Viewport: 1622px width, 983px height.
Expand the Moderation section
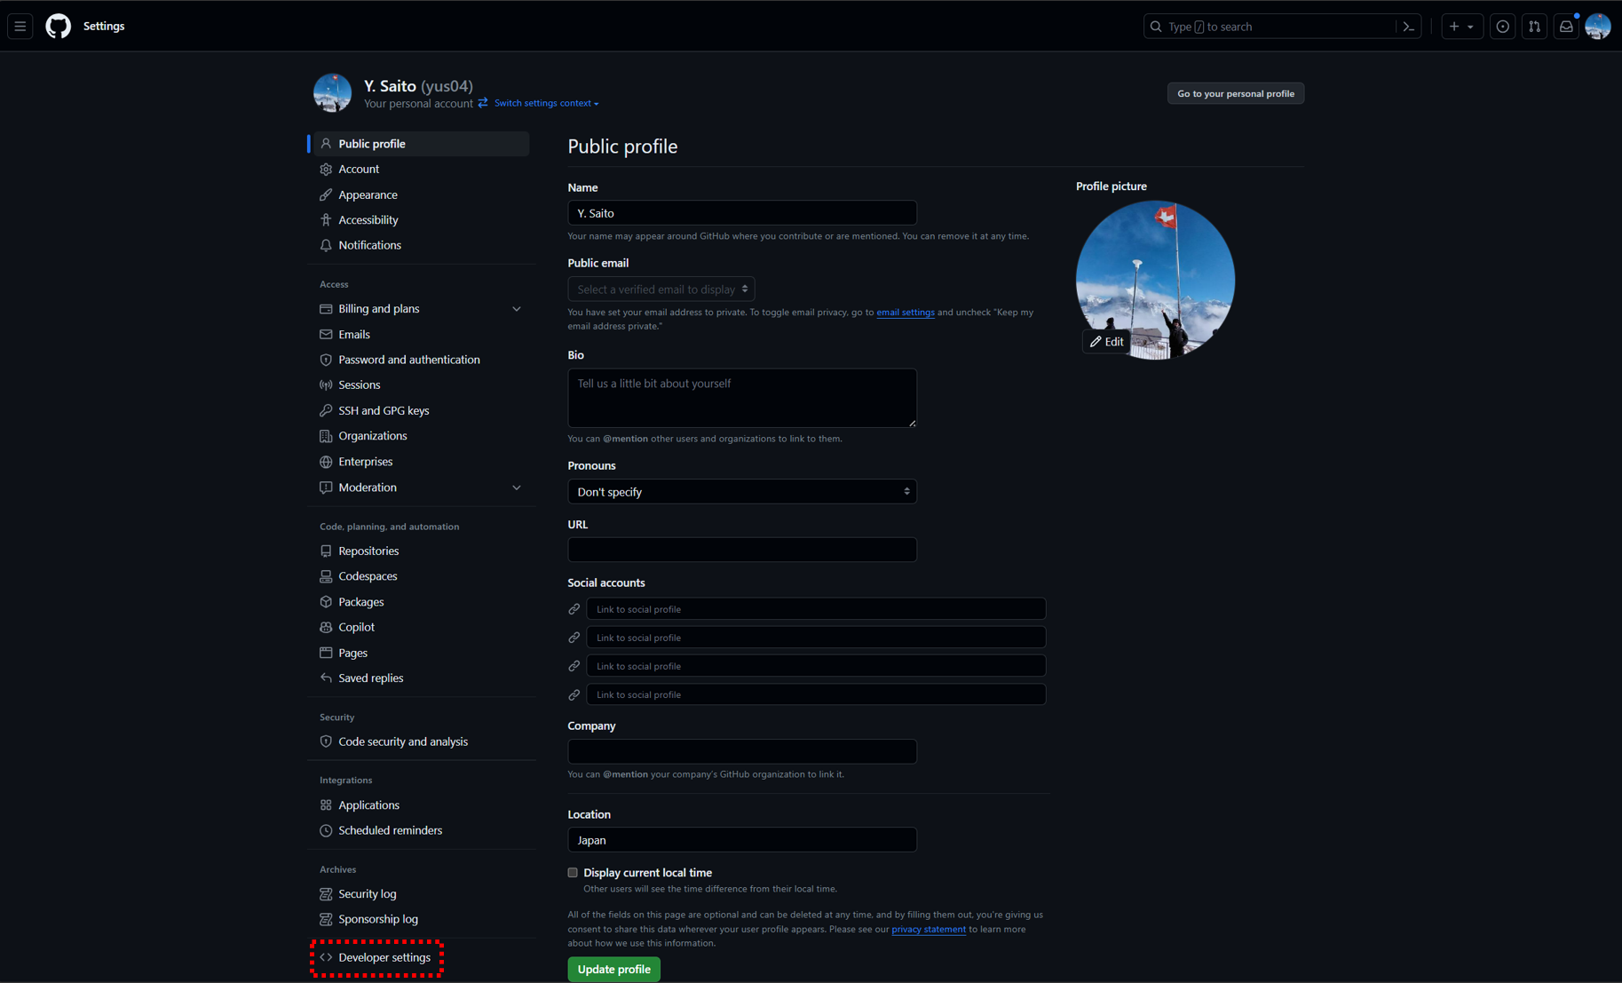coord(421,488)
